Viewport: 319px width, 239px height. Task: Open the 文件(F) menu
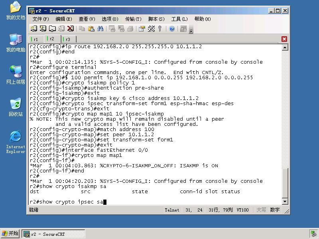click(41, 19)
